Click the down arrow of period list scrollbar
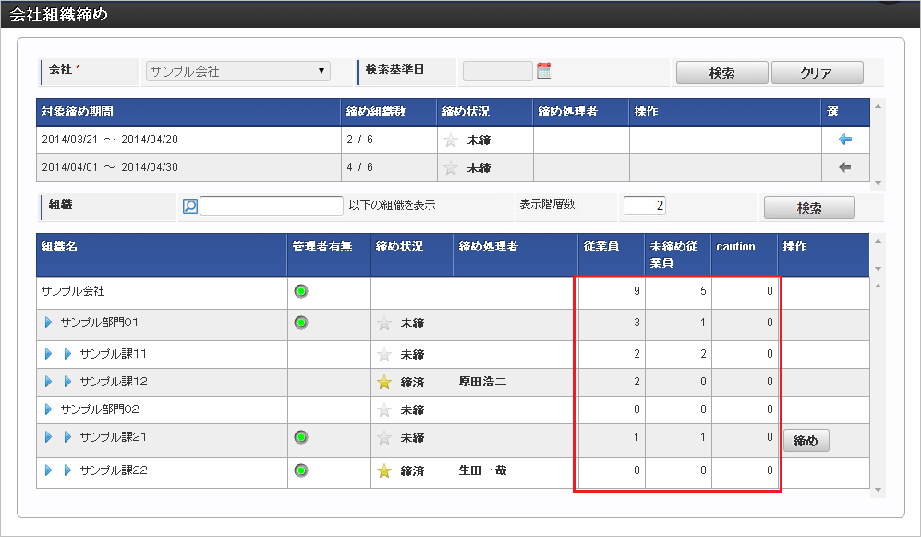The height and width of the screenshot is (537, 921). [878, 183]
